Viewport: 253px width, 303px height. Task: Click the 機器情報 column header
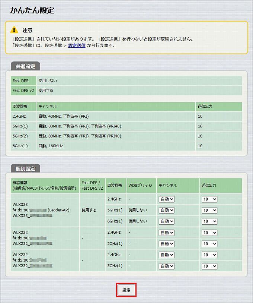45,186
